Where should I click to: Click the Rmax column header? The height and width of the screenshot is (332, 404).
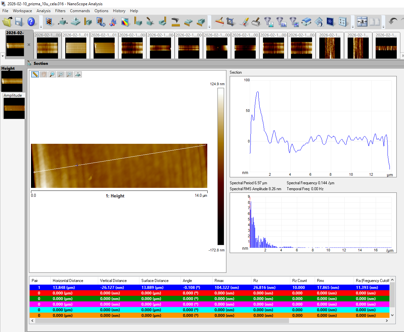coord(219,281)
